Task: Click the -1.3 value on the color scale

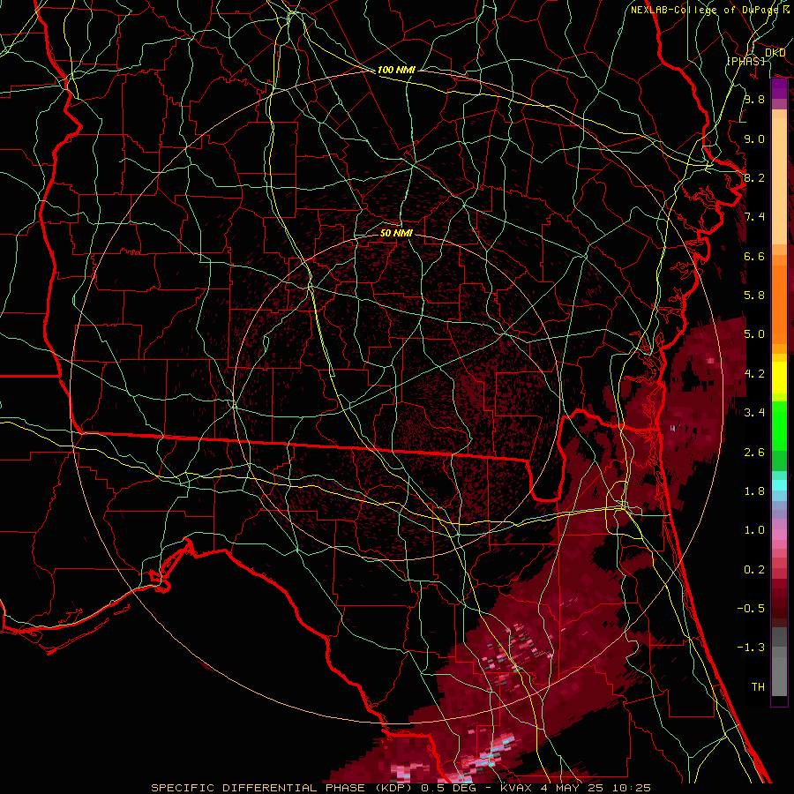Action: pyautogui.click(x=751, y=648)
